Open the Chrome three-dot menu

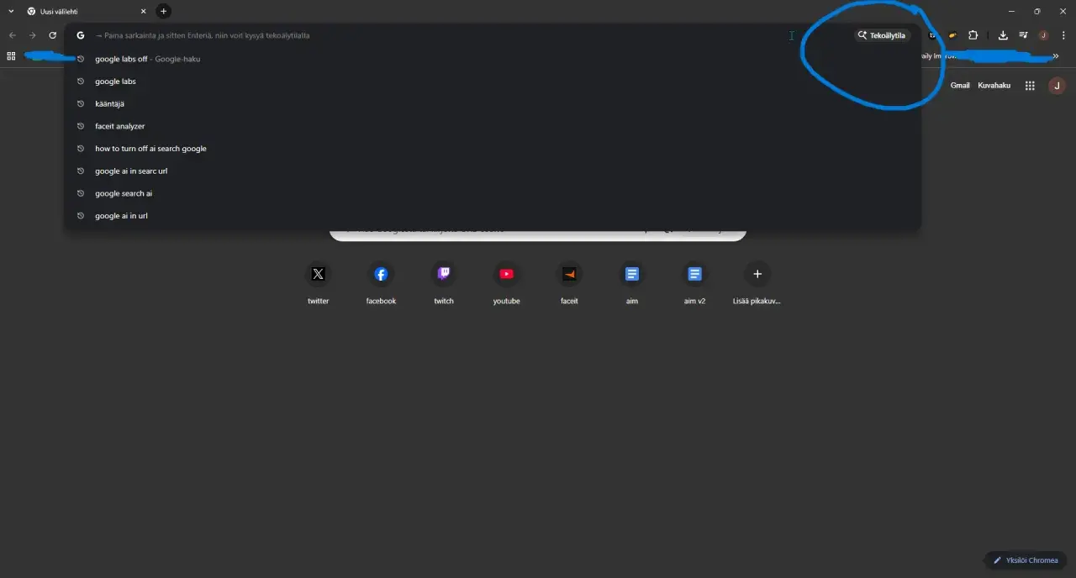point(1063,35)
